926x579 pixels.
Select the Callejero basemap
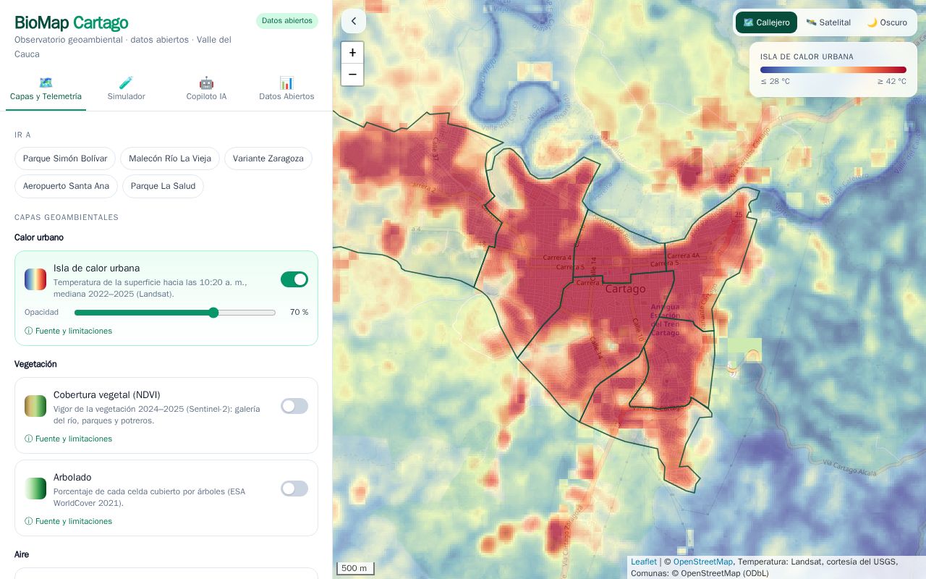click(766, 22)
